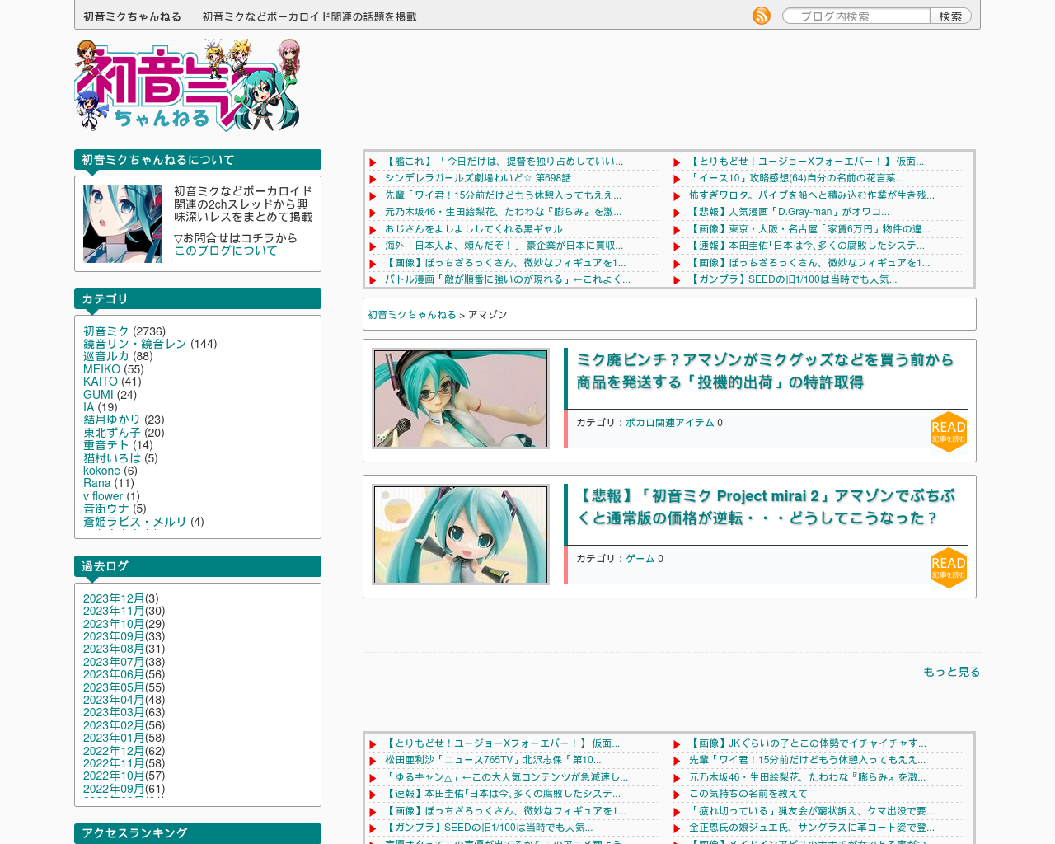Click the 初音ミクちゃんねる logo image
Image resolution: width=1055 pixels, height=844 pixels.
click(x=188, y=85)
